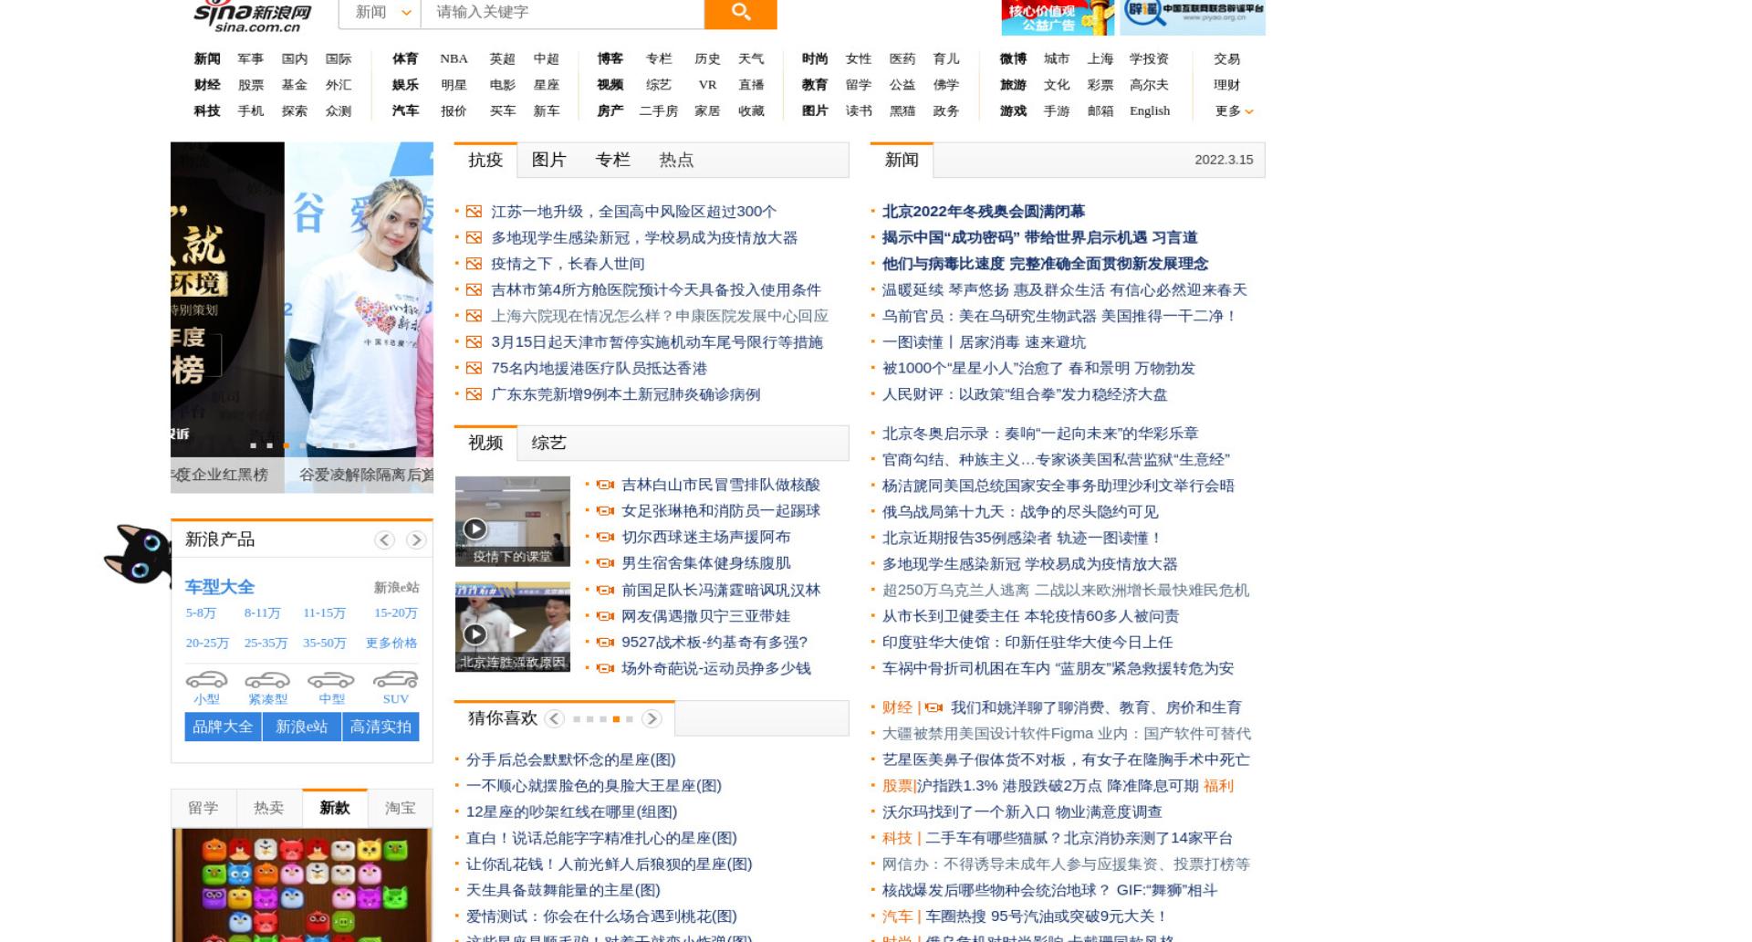Click image icon beside 江苏一地升级 headline
This screenshot has height=942, width=1752.
tap(474, 212)
